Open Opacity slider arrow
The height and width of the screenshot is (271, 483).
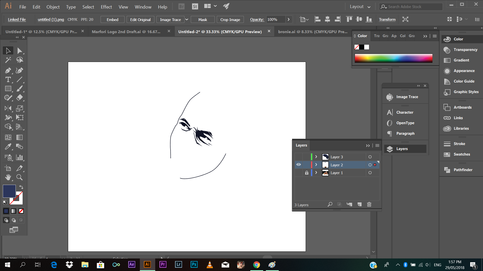tap(289, 20)
